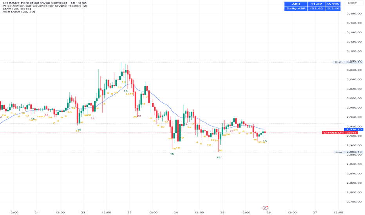Click the ABR 11.89 table cell
Viewport: 365px width, 215px height.
(315, 4)
